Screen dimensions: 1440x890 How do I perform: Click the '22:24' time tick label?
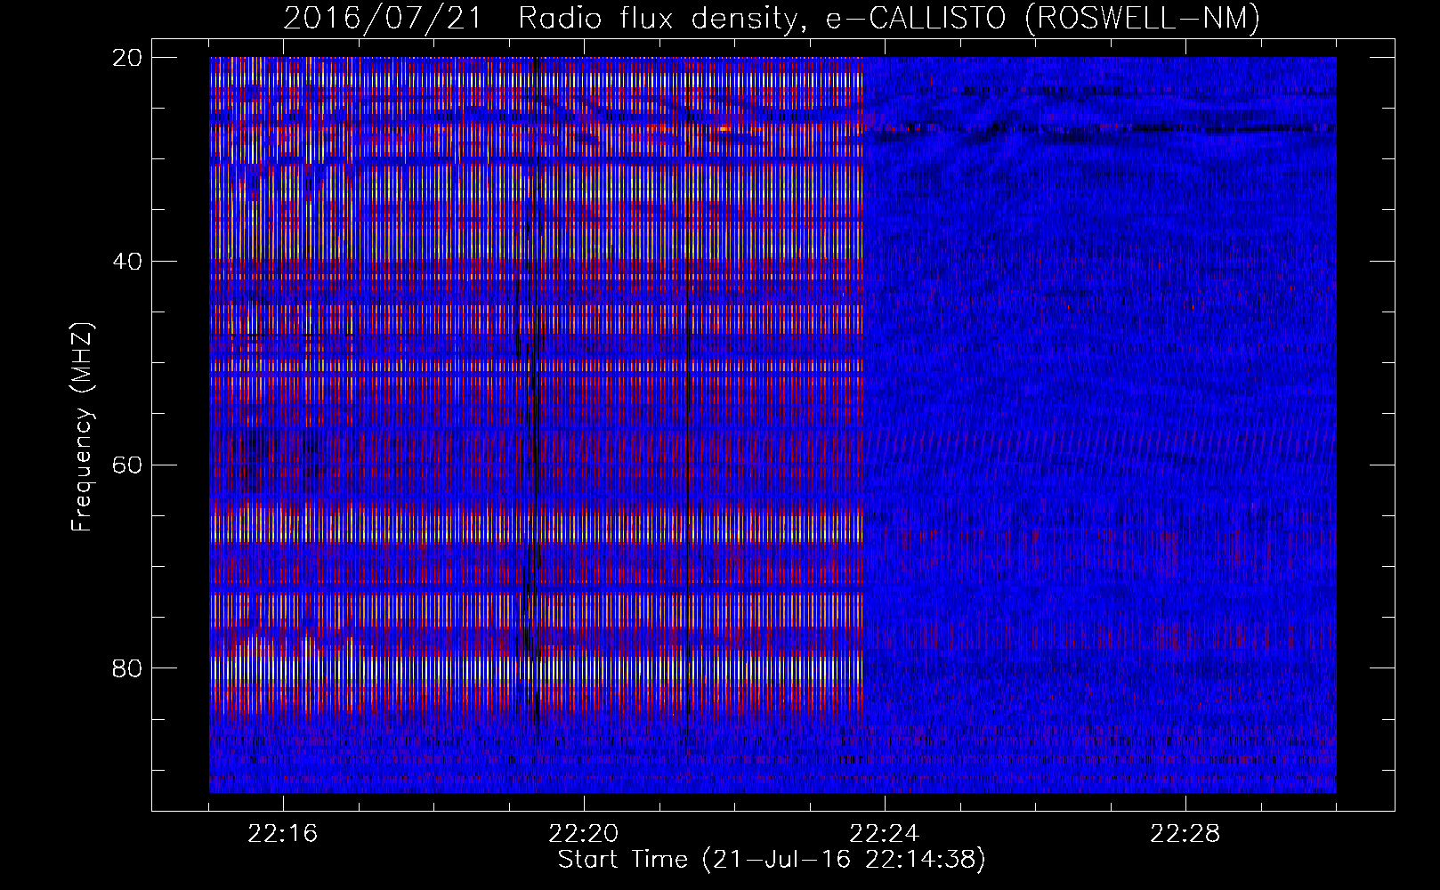(885, 834)
